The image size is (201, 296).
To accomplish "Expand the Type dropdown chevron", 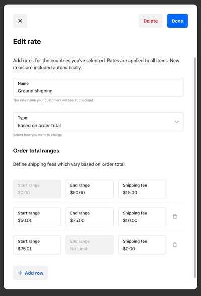I will [x=177, y=122].
